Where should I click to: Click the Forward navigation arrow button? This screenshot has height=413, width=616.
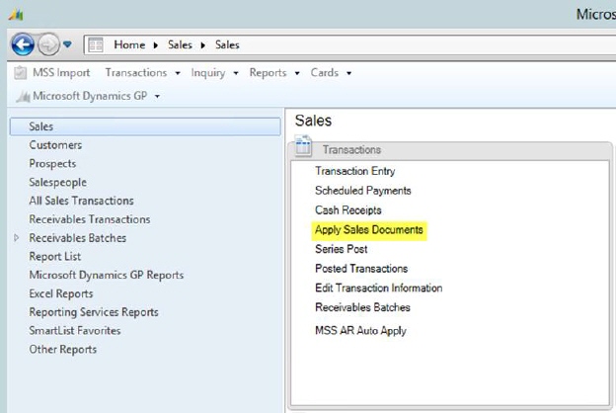[47, 44]
